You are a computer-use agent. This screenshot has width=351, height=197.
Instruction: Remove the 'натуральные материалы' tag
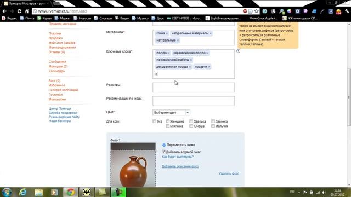point(211,33)
